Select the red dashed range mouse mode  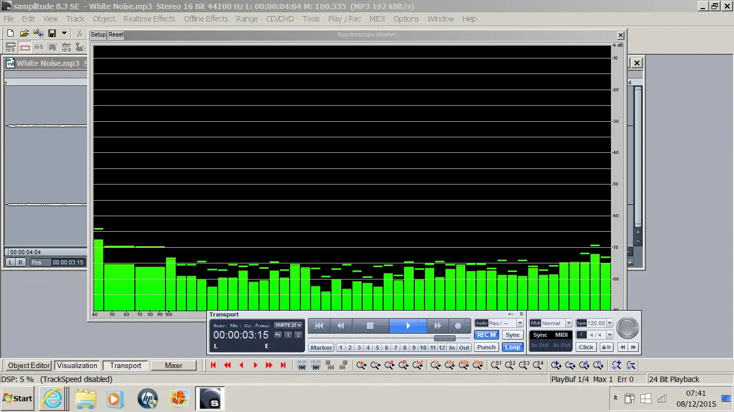25,47
